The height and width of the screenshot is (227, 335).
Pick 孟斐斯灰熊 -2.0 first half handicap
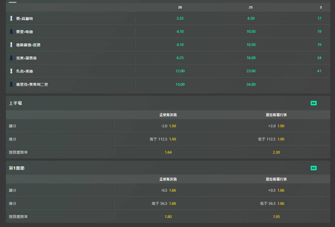point(168,126)
